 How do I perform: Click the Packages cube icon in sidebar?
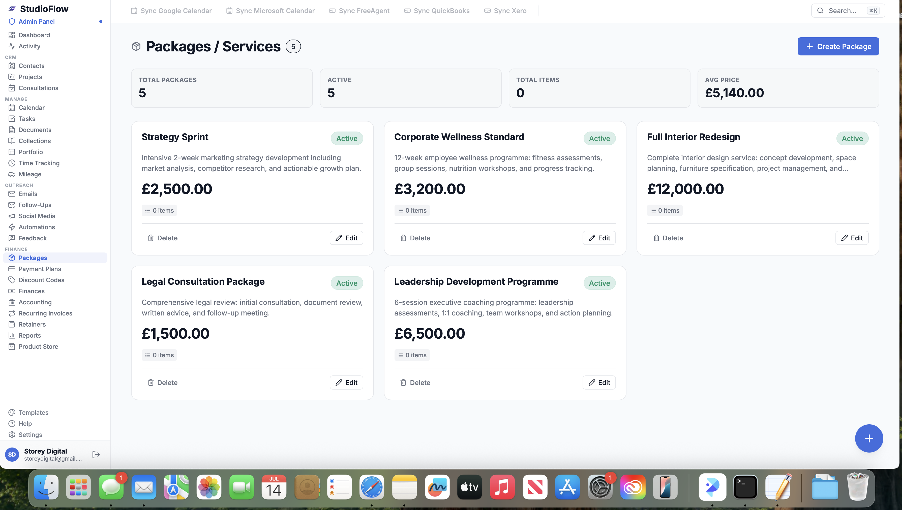click(12, 258)
